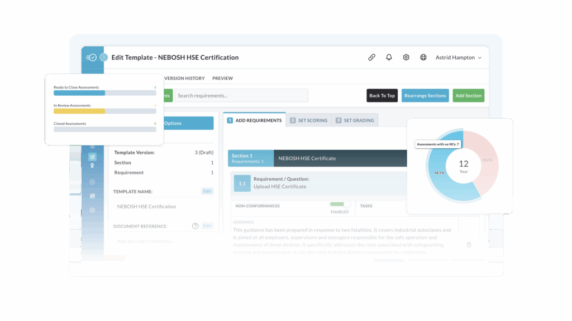Switch to the Set Scoring tab
Viewport: 572px width, 321px height.
coord(309,120)
